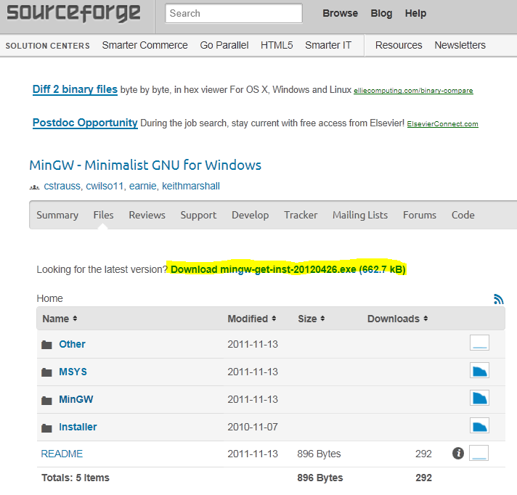Open the Smarter Commerce solution center
The height and width of the screenshot is (495, 517).
coord(144,45)
